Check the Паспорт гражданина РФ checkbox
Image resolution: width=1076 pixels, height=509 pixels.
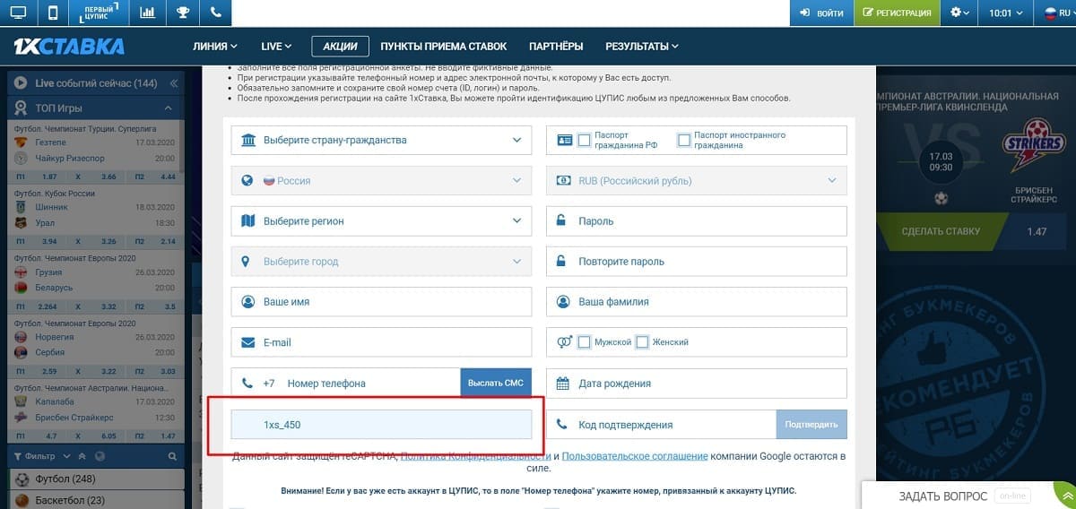[585, 140]
